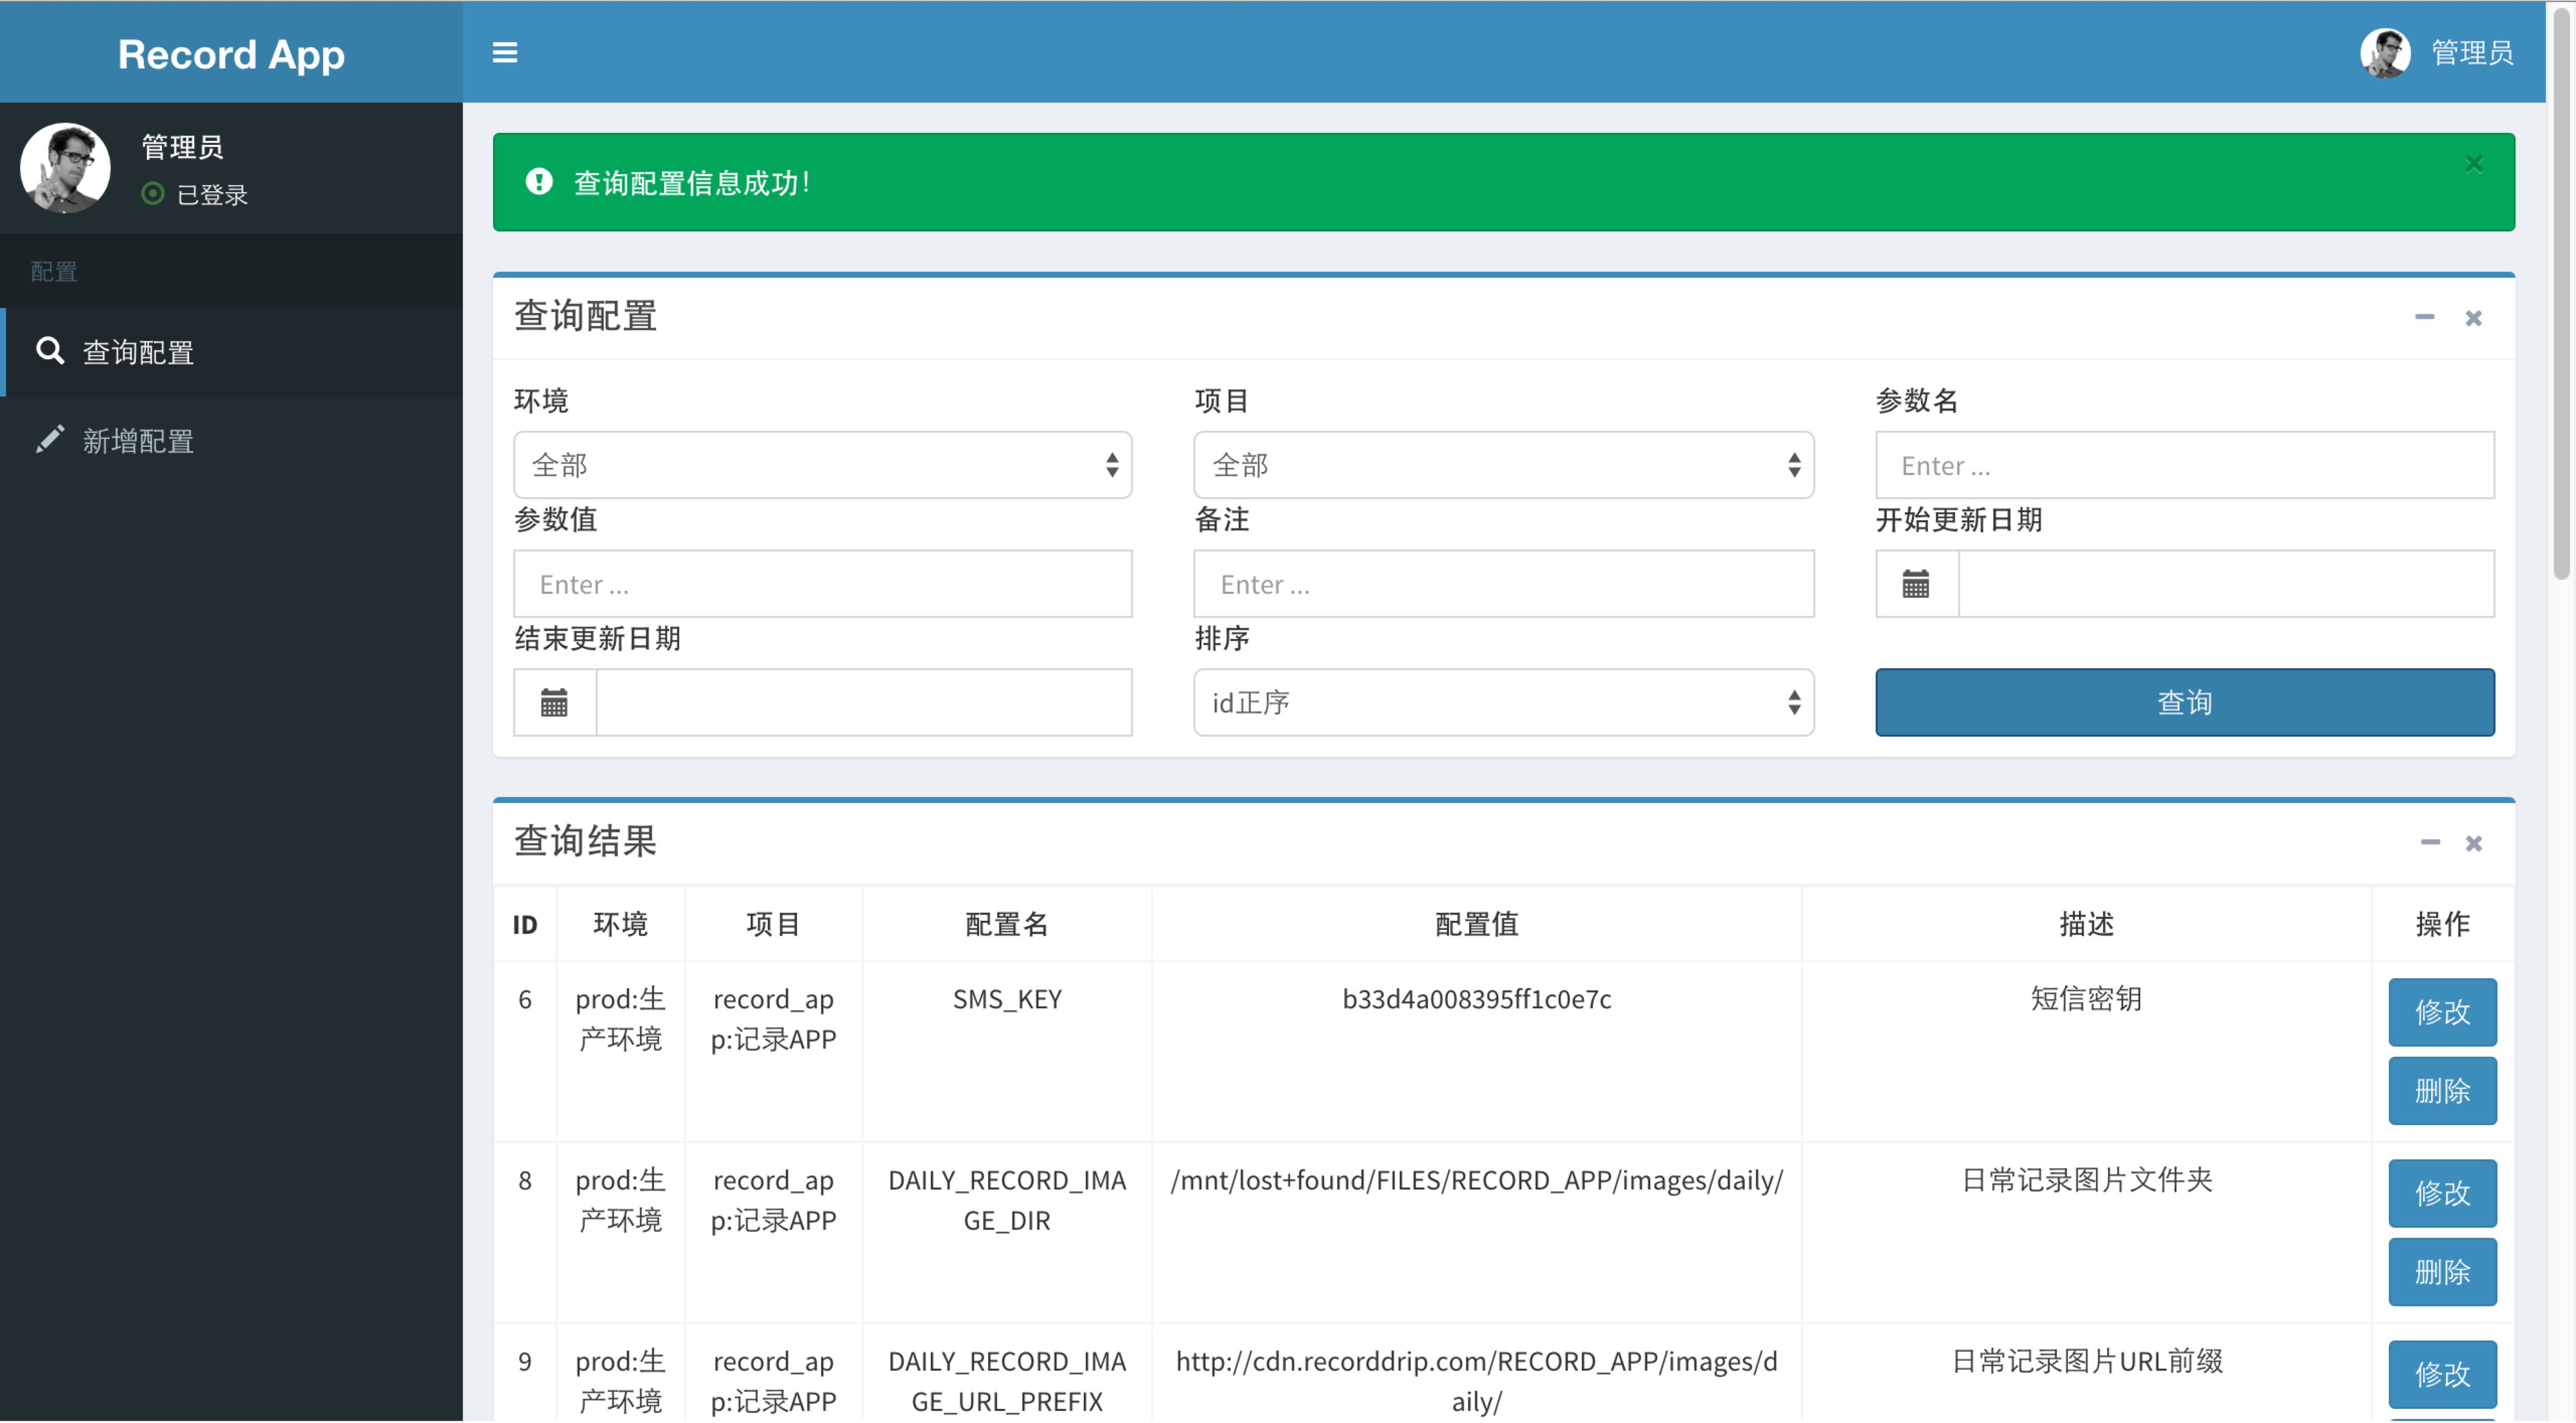
Task: Click the blue 查询 button
Action: coord(2185,703)
